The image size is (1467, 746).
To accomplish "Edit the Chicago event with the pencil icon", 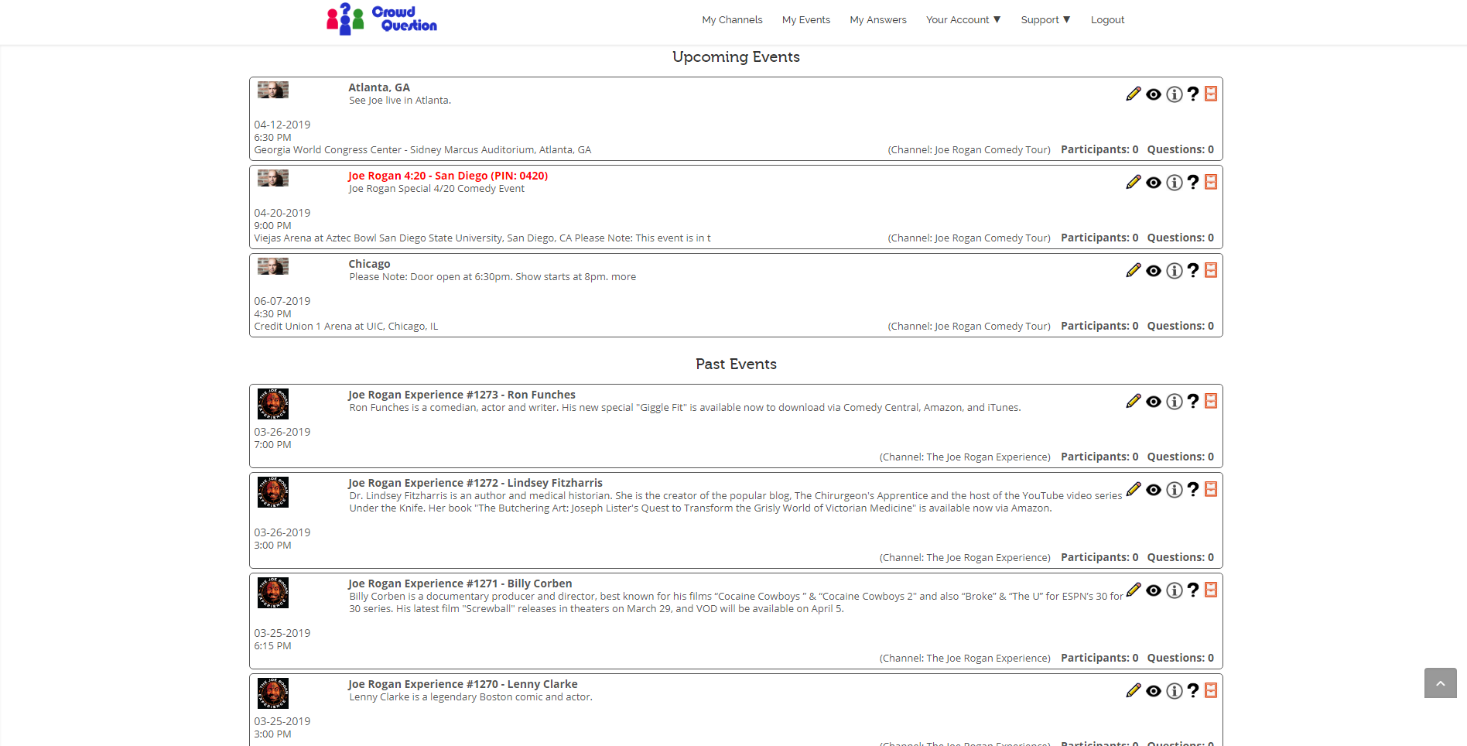I will click(x=1134, y=270).
